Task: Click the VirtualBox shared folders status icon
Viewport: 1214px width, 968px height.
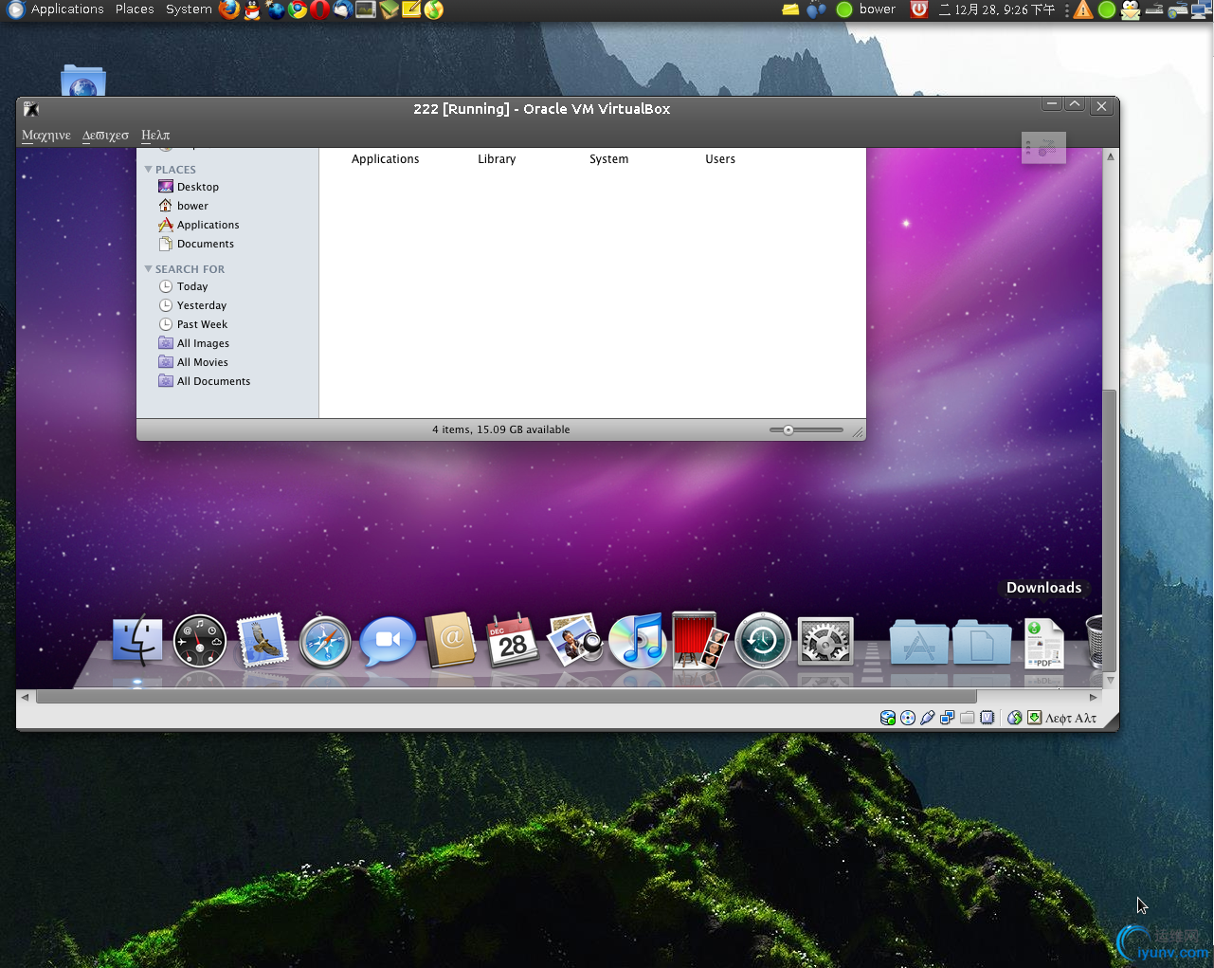Action: [x=968, y=718]
